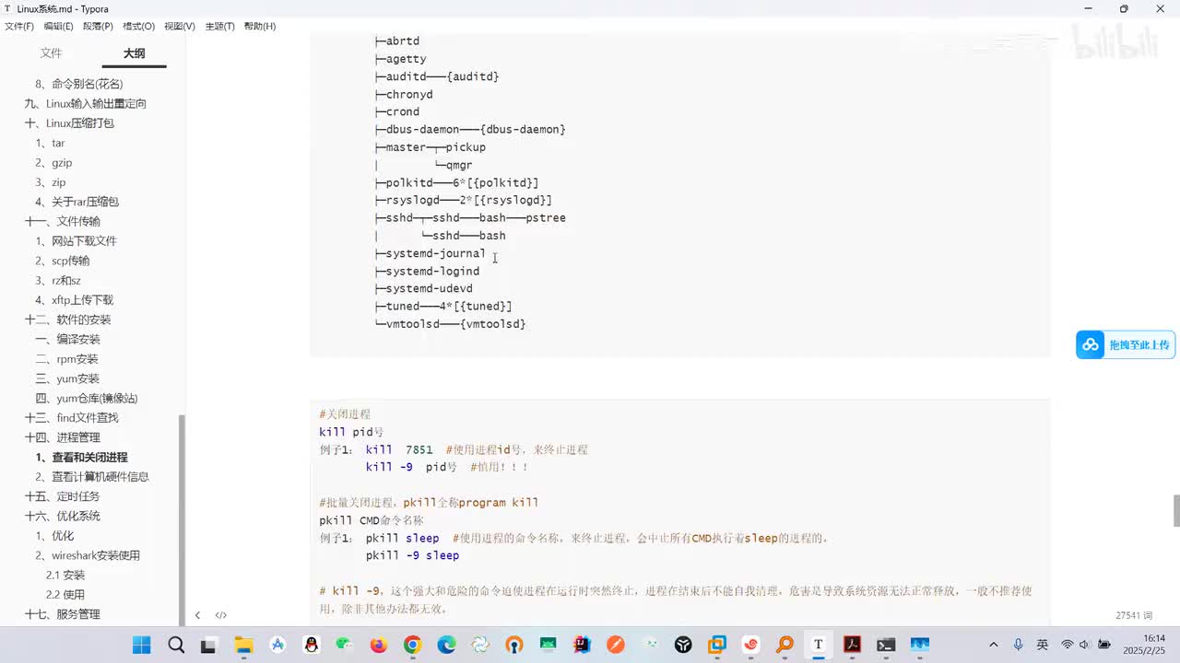Click the '├─systemd-logind' line in pstree output
Viewport: 1180px width, 663px height.
coord(427,271)
